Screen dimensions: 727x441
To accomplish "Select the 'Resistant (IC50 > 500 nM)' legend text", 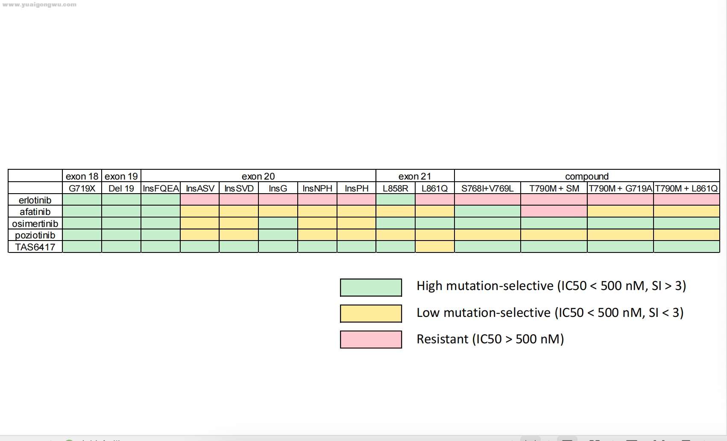I will pyautogui.click(x=490, y=339).
